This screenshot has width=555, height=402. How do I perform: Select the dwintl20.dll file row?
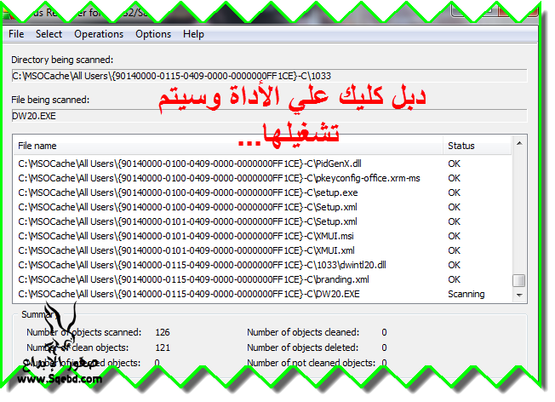(x=202, y=265)
